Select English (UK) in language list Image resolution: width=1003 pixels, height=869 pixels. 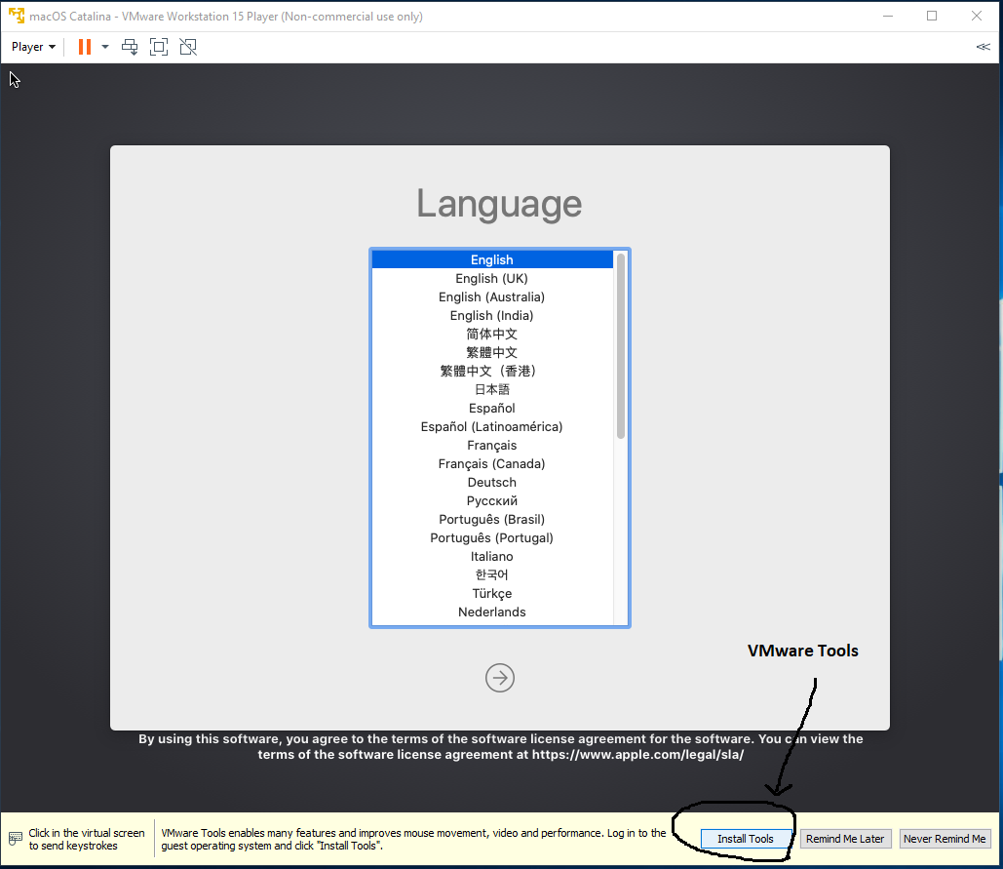tap(492, 278)
